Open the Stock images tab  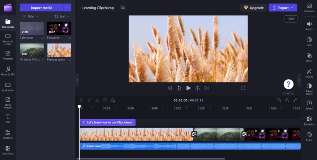(x=8, y=103)
